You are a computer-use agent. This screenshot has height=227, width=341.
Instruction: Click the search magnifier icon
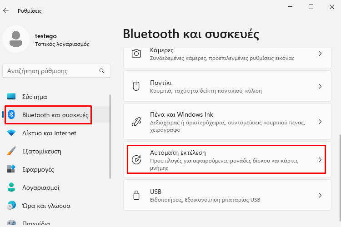tap(102, 71)
